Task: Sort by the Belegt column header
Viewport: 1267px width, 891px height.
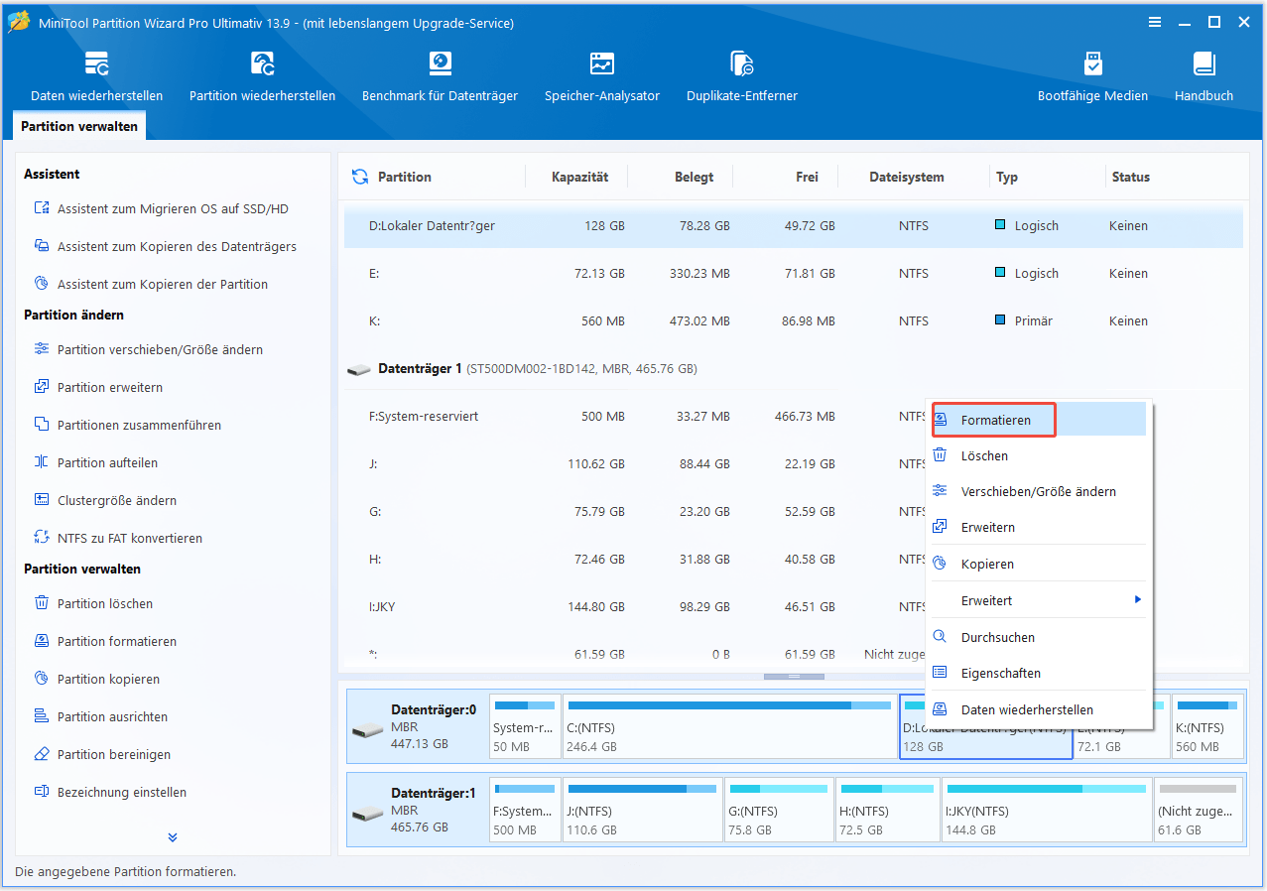Action: tap(695, 177)
